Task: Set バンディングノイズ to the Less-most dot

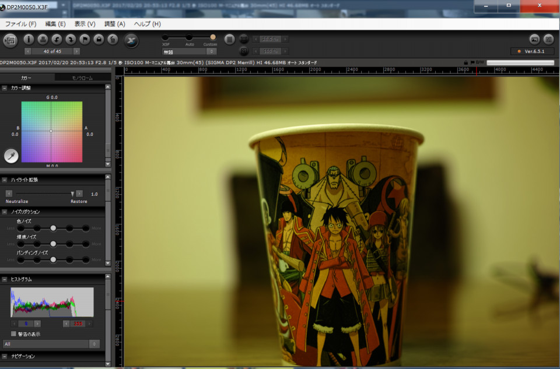Action: [x=21, y=259]
